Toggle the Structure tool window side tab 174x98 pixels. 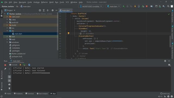(x=2, y=75)
